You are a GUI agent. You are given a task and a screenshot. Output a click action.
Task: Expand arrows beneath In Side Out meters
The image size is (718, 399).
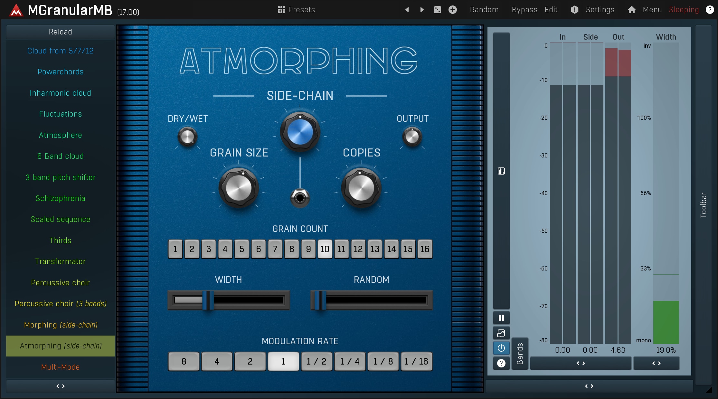(x=581, y=363)
